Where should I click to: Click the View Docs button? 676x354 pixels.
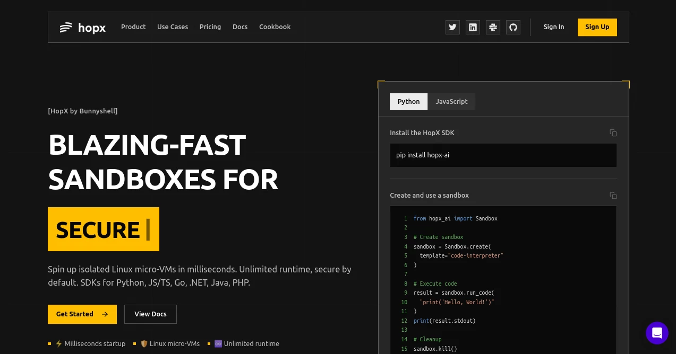(150, 314)
